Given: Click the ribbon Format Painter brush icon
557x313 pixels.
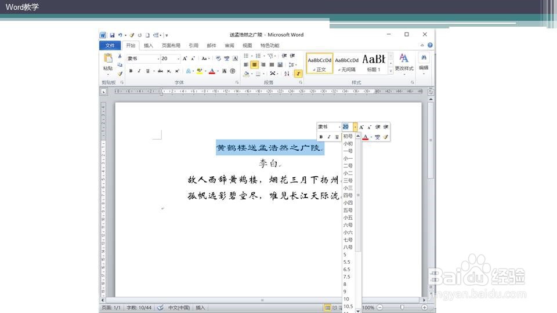Looking at the screenshot, I should (x=120, y=74).
